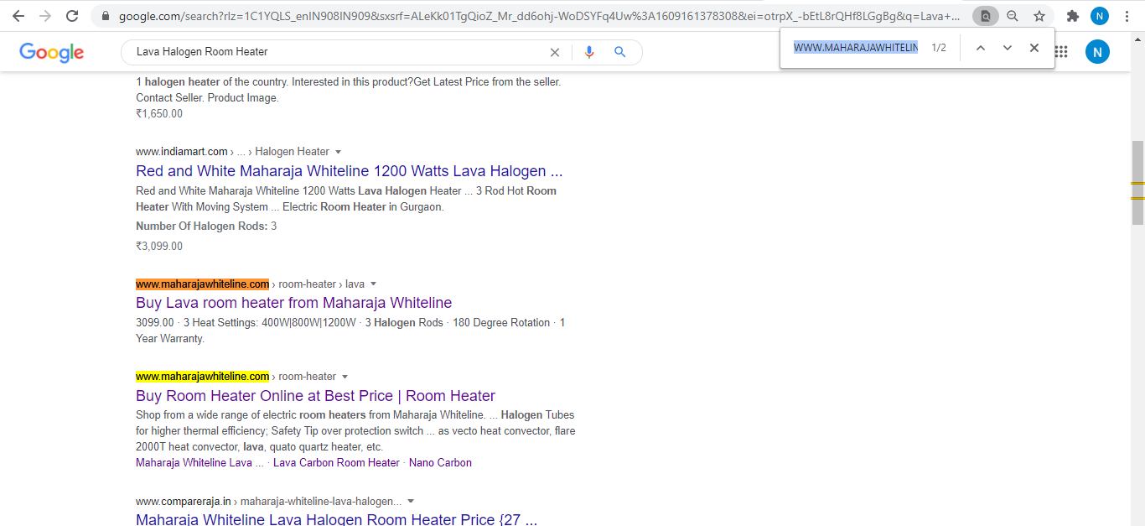Start voice search with microphone icon

click(589, 52)
